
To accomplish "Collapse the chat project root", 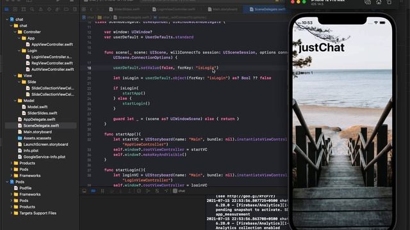I will click(7, 20).
